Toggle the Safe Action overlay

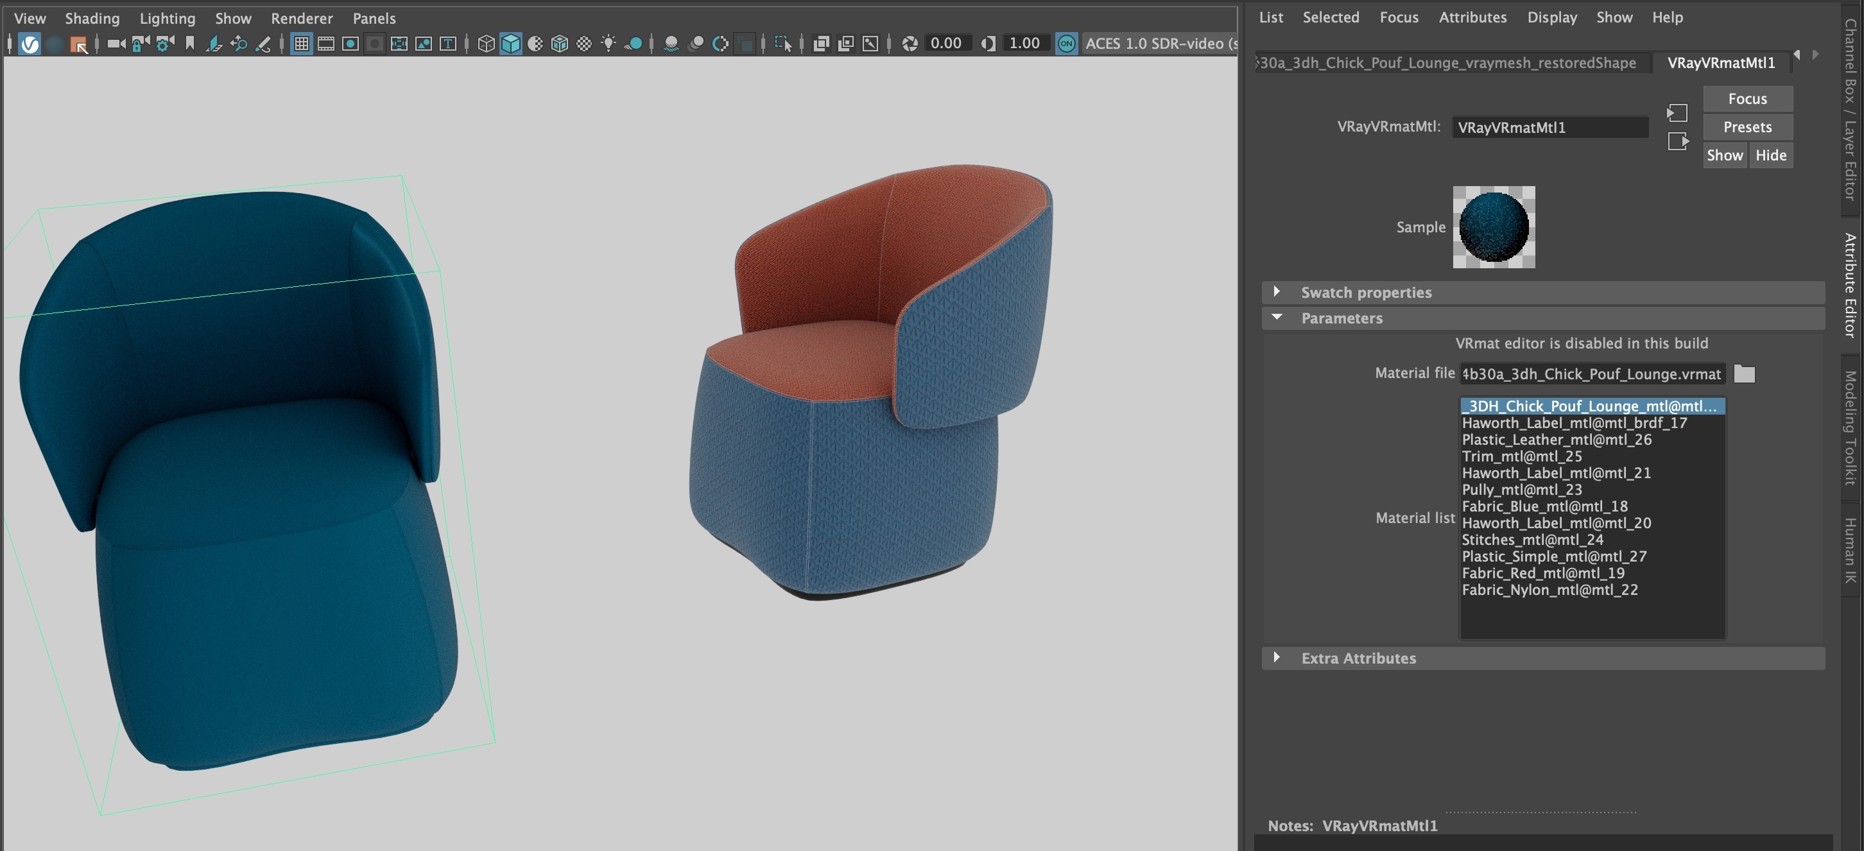(423, 44)
